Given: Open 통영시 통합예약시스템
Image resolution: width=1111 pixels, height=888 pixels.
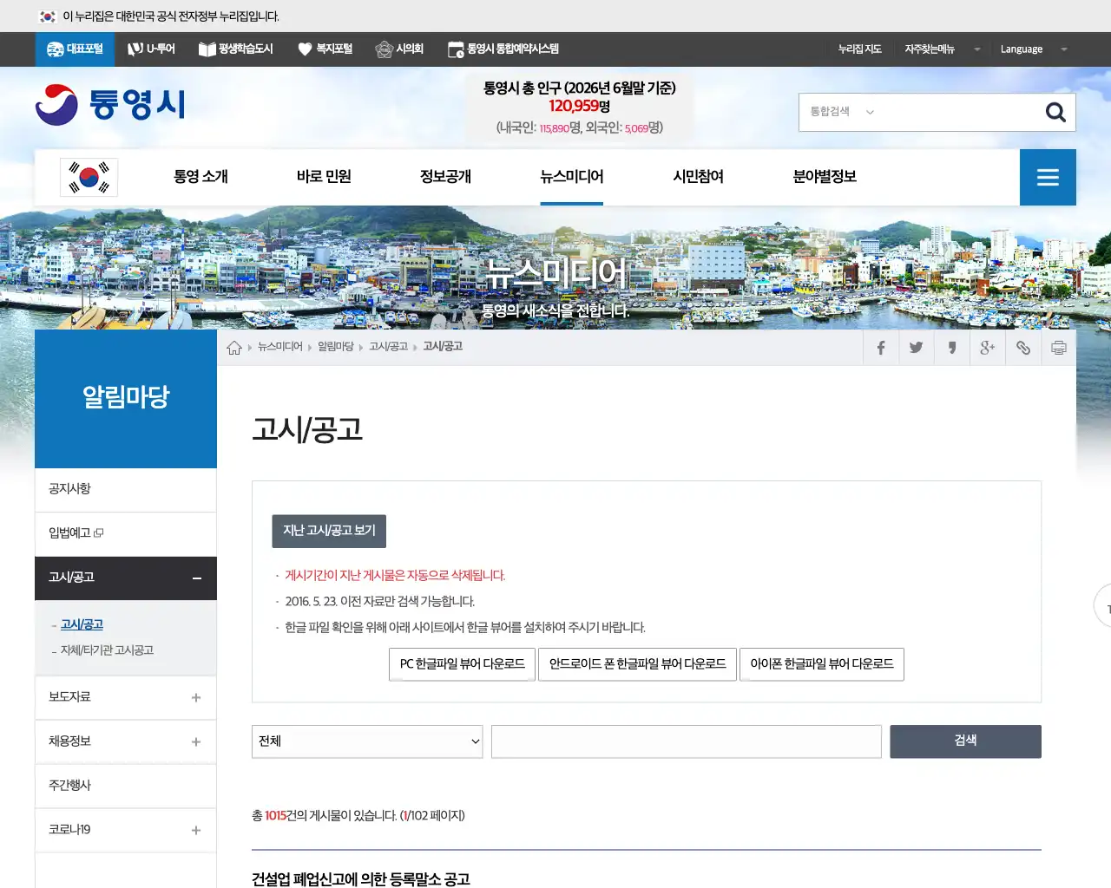Looking at the screenshot, I should 503,49.
